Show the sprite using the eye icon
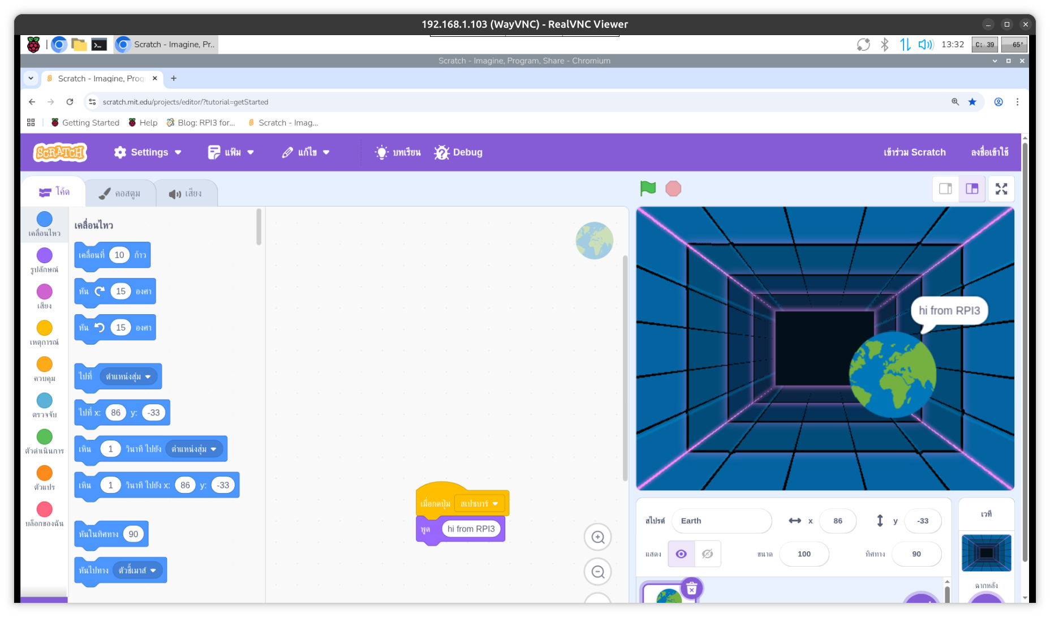 (x=681, y=554)
